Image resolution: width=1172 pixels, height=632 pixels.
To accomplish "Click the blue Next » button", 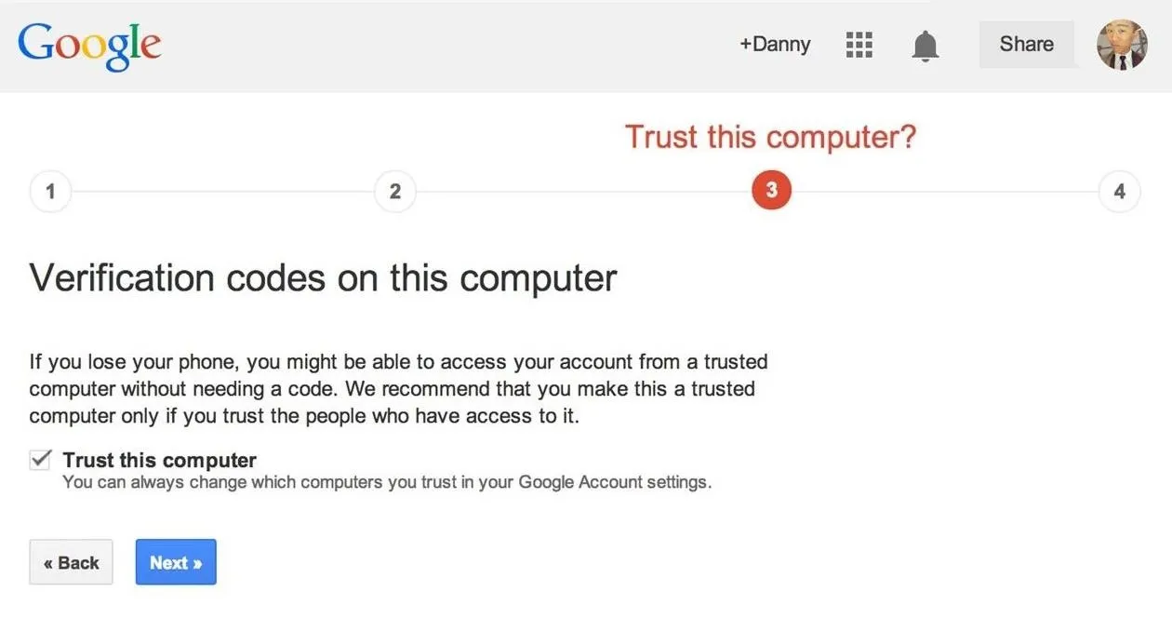I will 176,562.
